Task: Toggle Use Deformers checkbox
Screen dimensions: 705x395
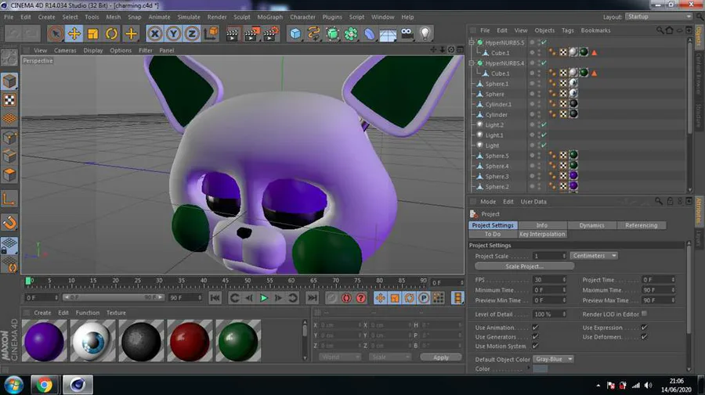Action: coord(644,336)
